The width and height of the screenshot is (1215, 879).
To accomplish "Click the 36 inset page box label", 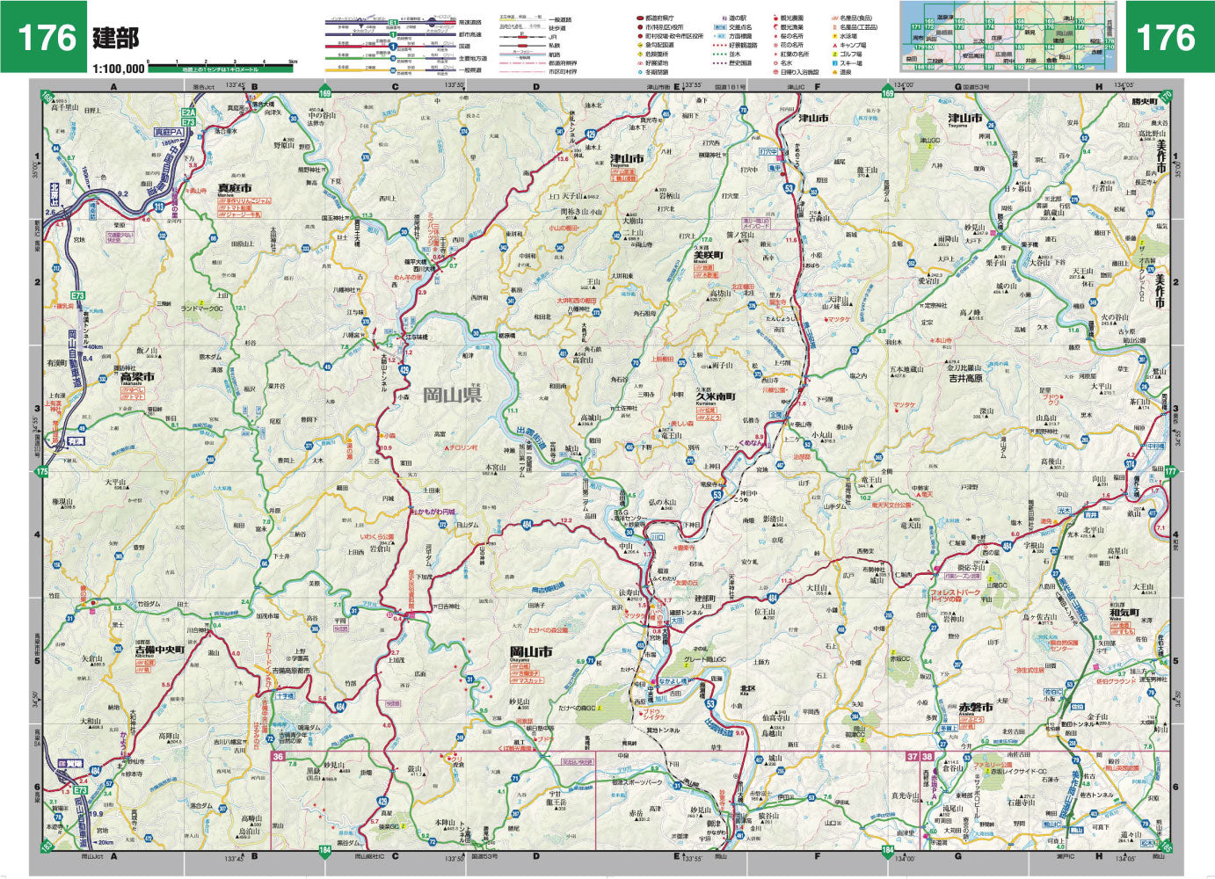I will (279, 757).
